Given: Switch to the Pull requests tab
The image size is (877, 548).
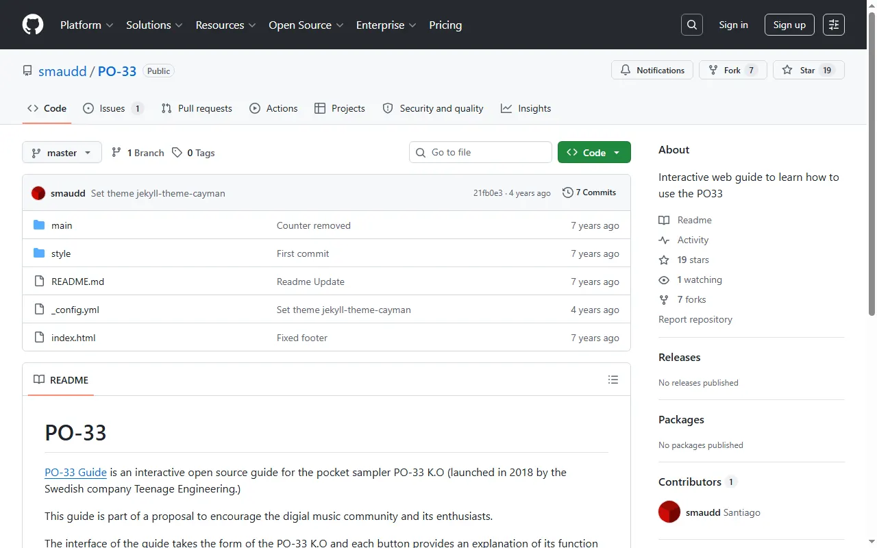Looking at the screenshot, I should pos(197,108).
